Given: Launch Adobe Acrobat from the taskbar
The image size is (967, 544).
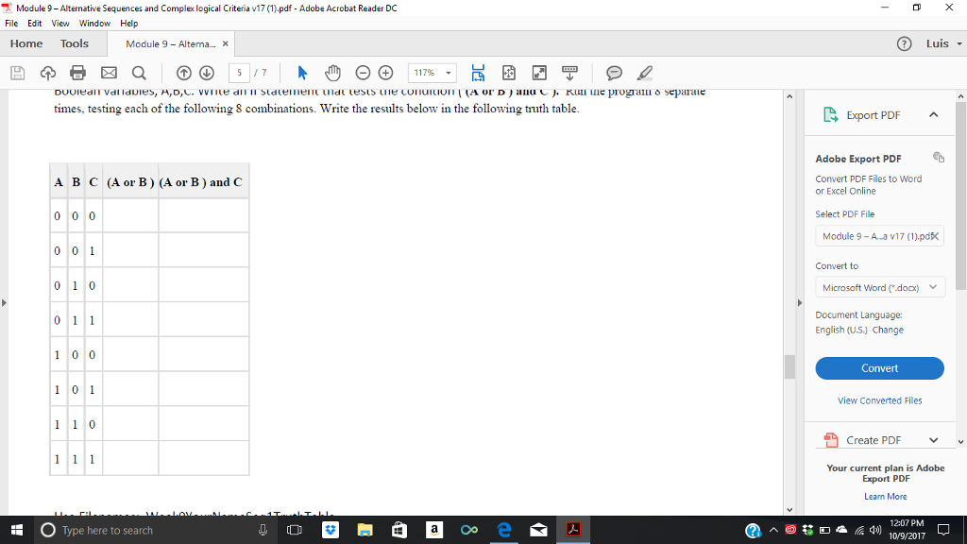Looking at the screenshot, I should click(x=573, y=530).
